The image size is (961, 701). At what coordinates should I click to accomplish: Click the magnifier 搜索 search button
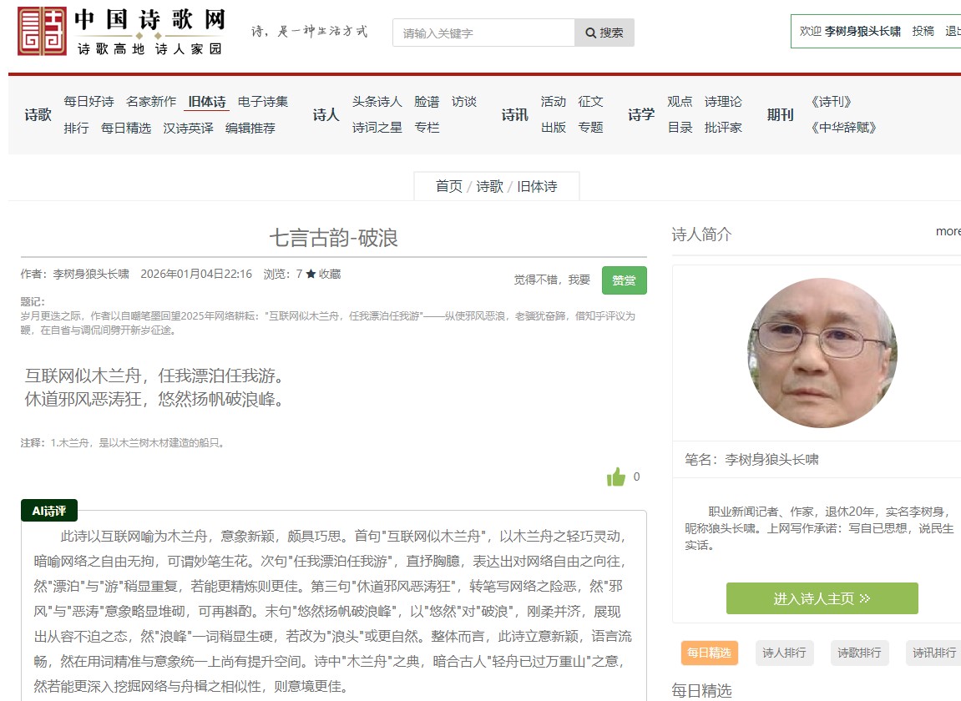click(604, 33)
